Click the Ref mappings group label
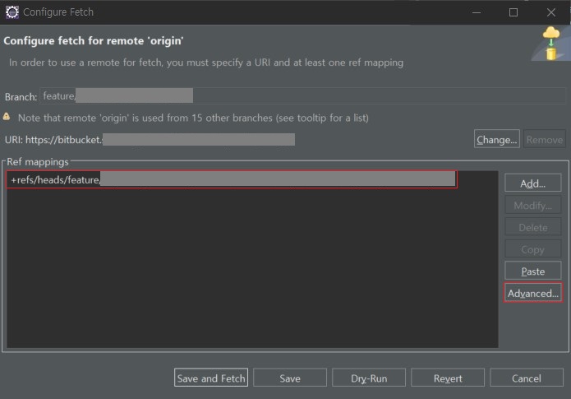This screenshot has height=399, width=571. [x=38, y=161]
